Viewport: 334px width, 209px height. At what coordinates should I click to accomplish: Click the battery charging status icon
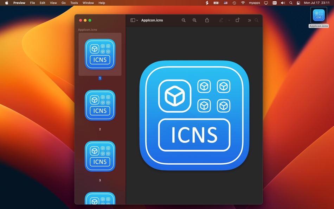click(216, 3)
